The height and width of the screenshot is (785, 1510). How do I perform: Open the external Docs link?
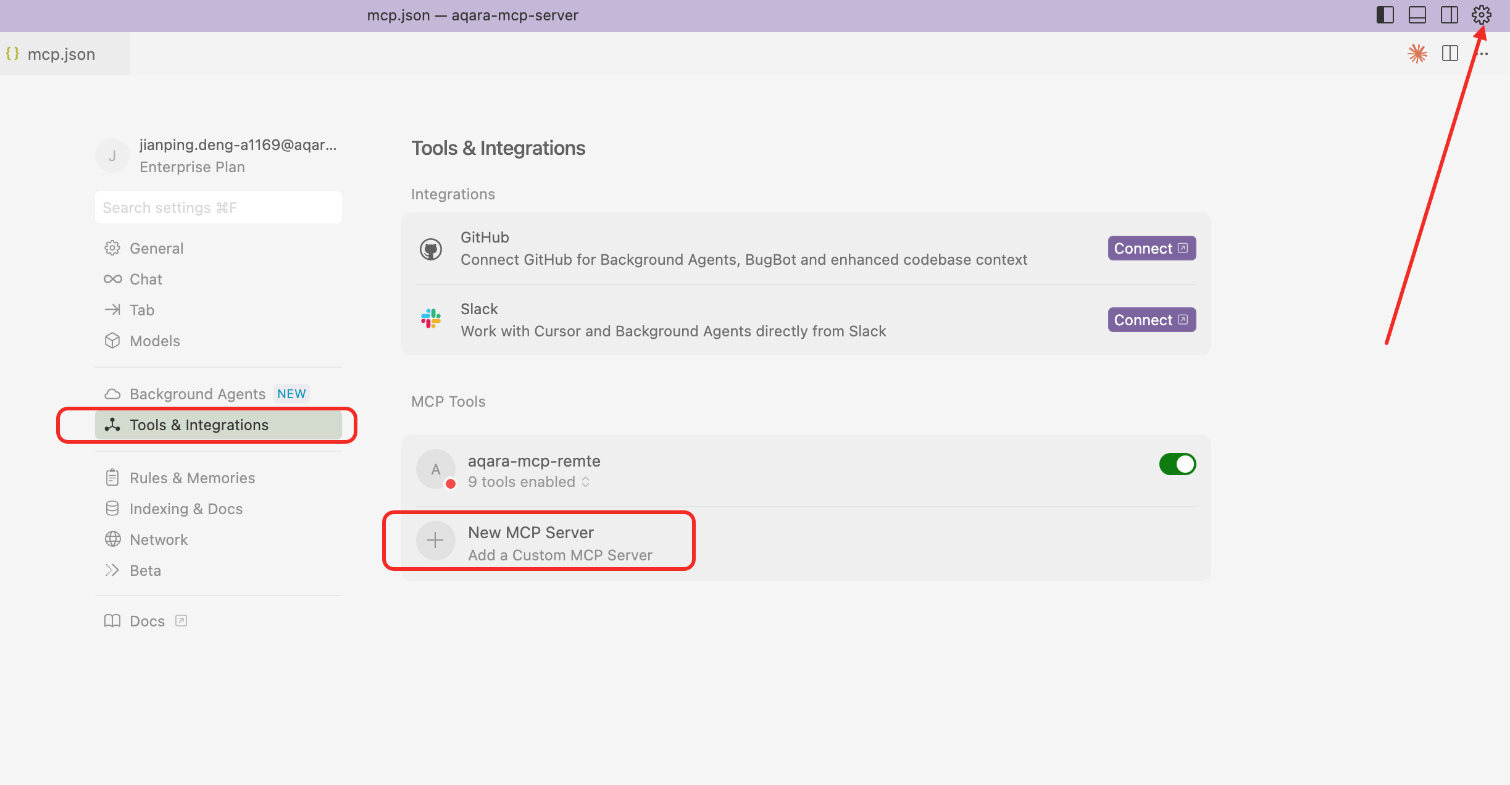[147, 621]
